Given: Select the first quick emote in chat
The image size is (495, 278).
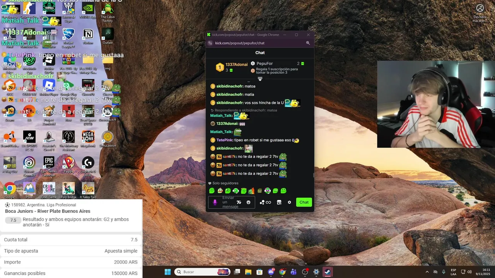Looking at the screenshot, I should pyautogui.click(x=212, y=191).
